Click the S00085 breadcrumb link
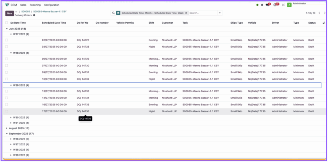The width and height of the screenshot is (328, 162). click(25, 12)
